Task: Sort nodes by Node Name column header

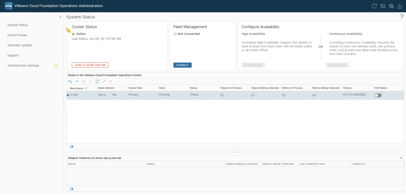Action: point(77,88)
